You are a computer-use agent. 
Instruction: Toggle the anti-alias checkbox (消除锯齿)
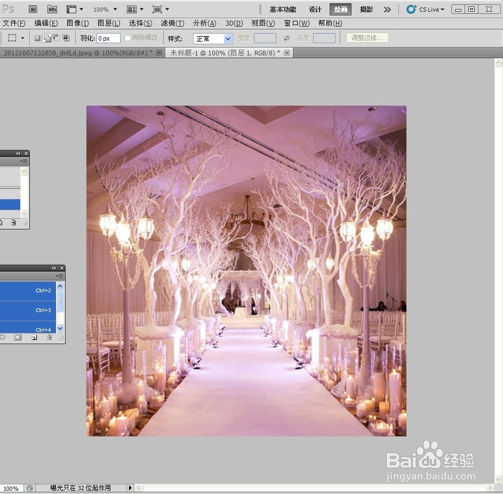pyautogui.click(x=127, y=38)
